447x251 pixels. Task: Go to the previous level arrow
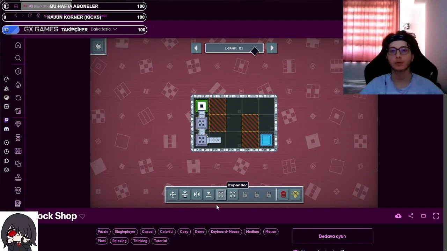tap(196, 48)
